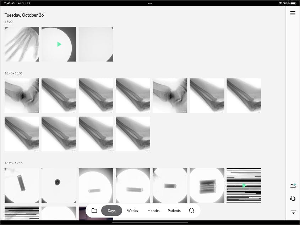Open the cloud sync status icon
Screen dimensions: 300x225
point(293,186)
